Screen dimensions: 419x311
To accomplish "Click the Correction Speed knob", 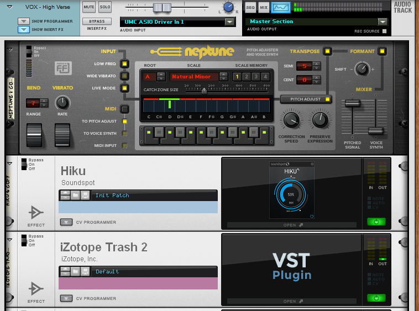I will click(291, 120).
